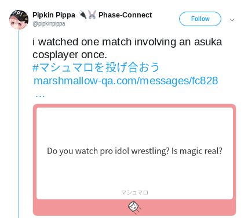248x218 pixels.
Task: Click the rabbit emoji in display name
Action: (x=92, y=15)
